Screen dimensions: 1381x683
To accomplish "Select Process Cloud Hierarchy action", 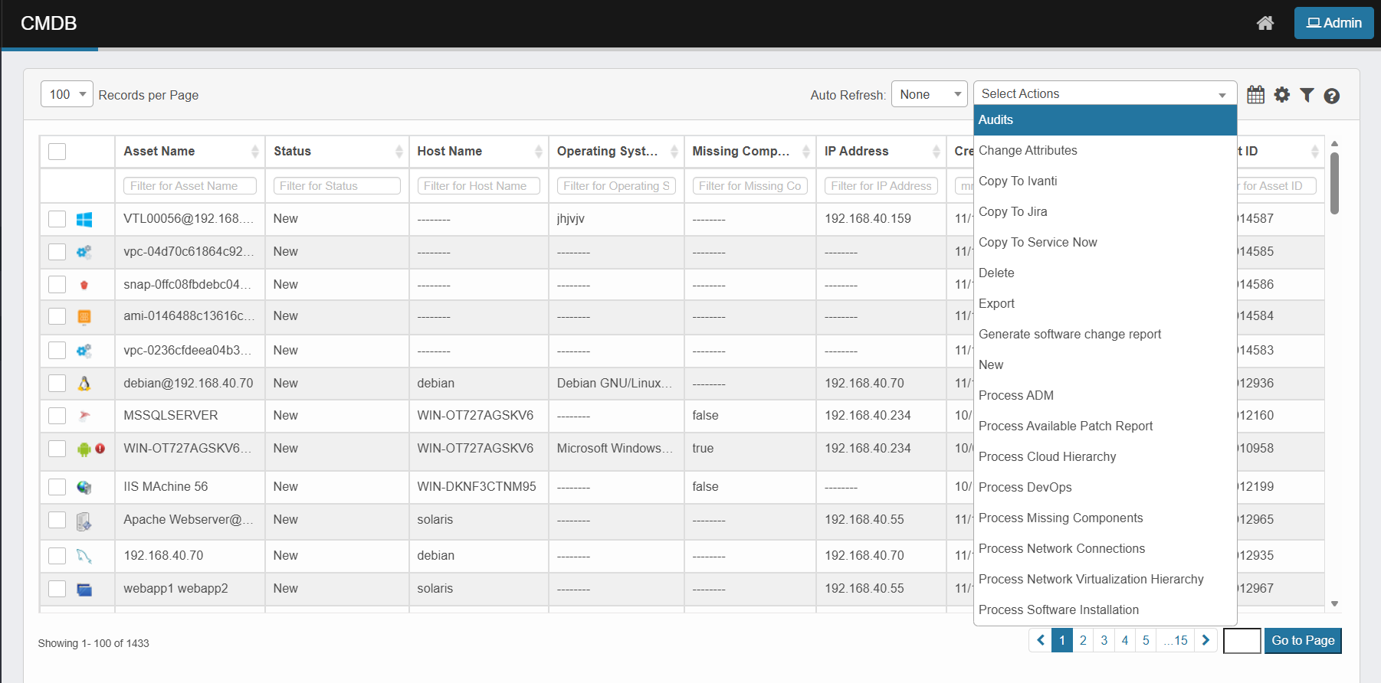I will (1047, 456).
